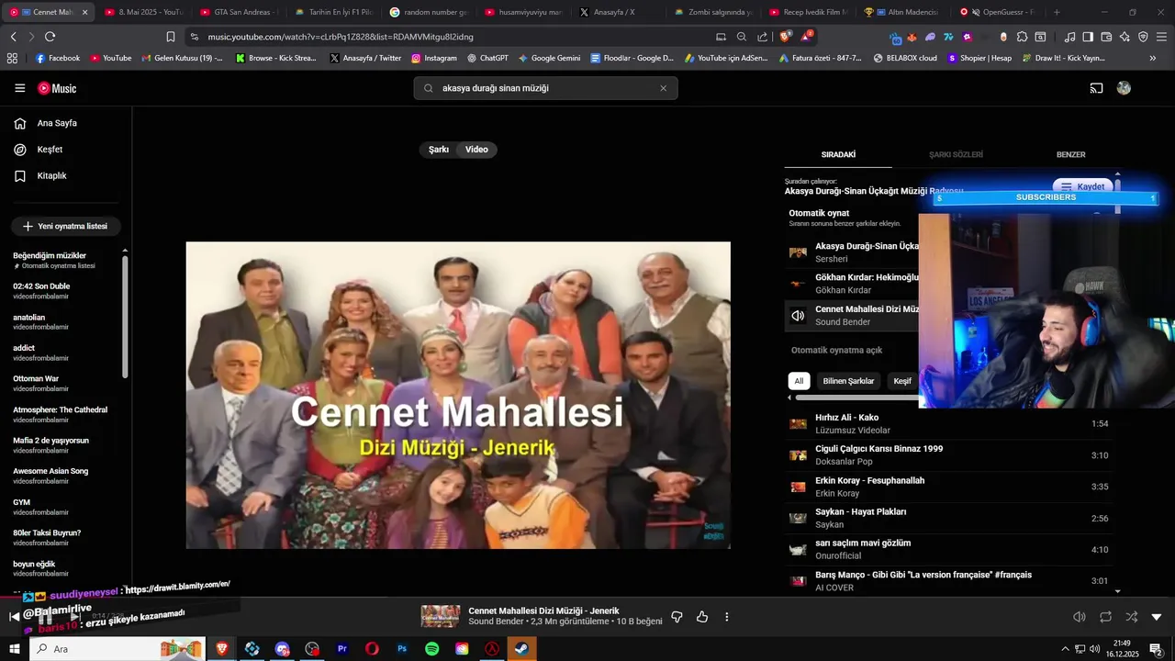Image resolution: width=1175 pixels, height=661 pixels.
Task: Open Spotify from the taskbar
Action: point(431,649)
